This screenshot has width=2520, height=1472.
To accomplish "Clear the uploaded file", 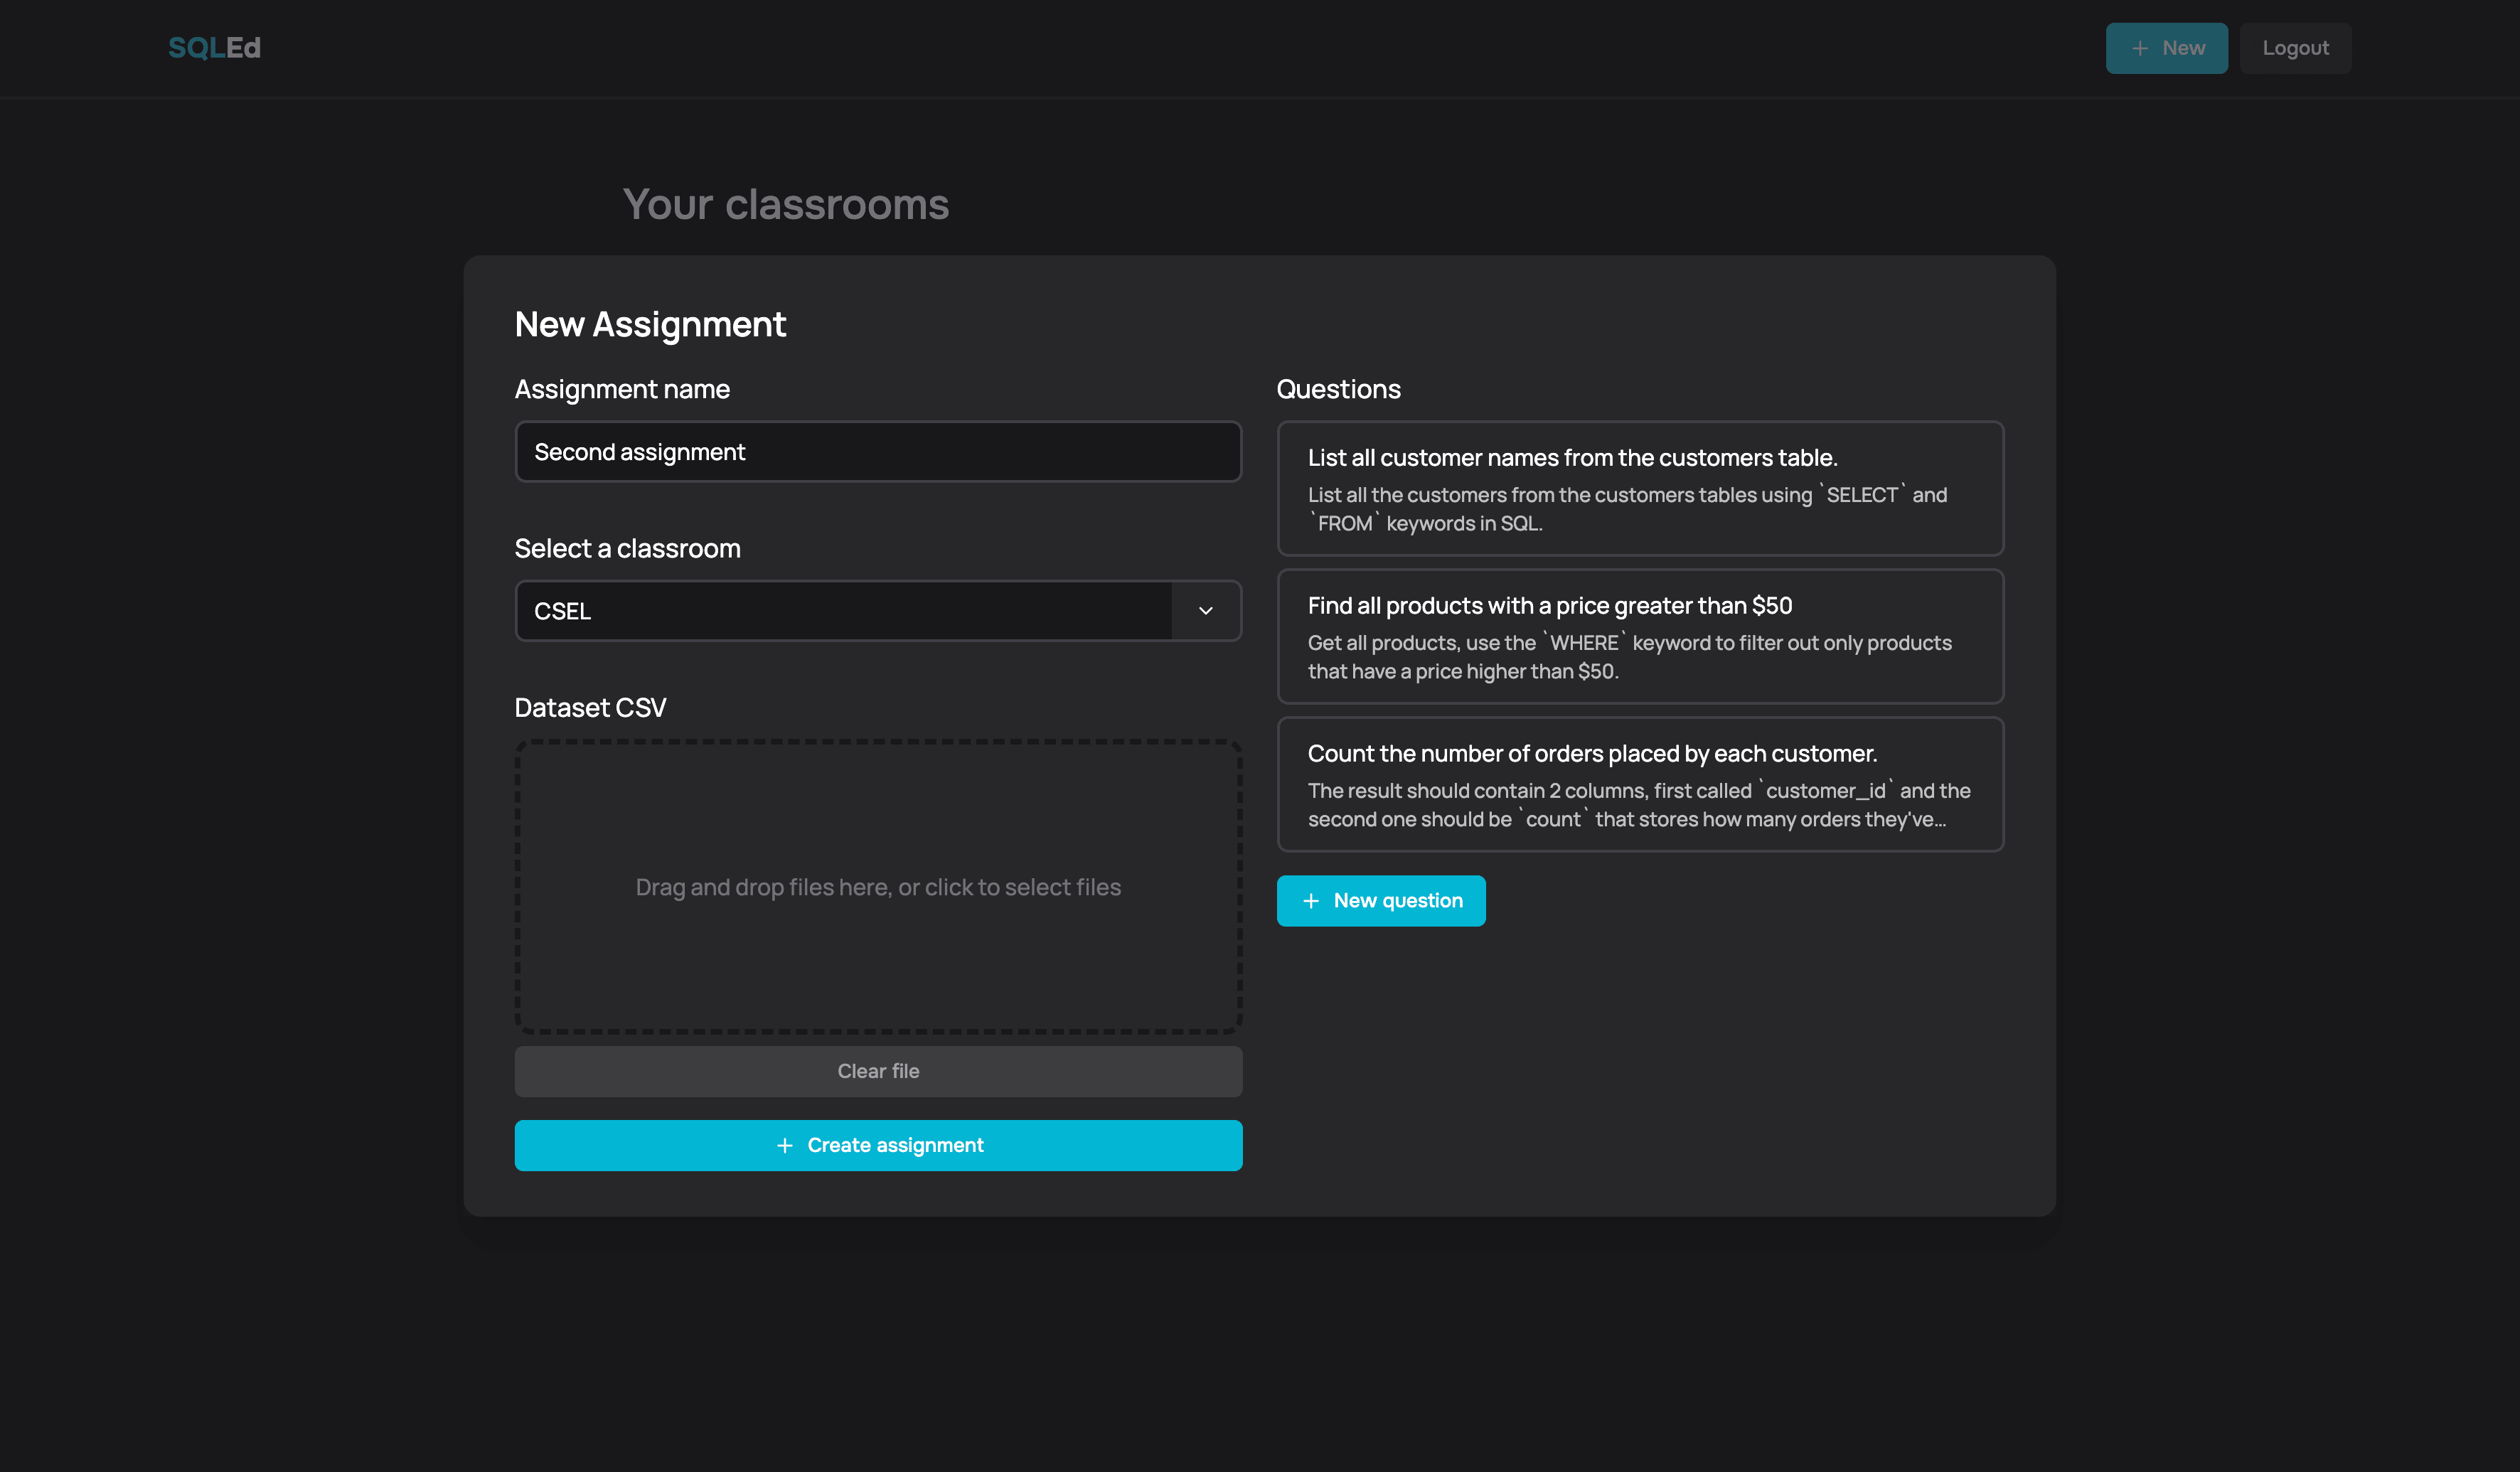I will [x=878, y=1071].
